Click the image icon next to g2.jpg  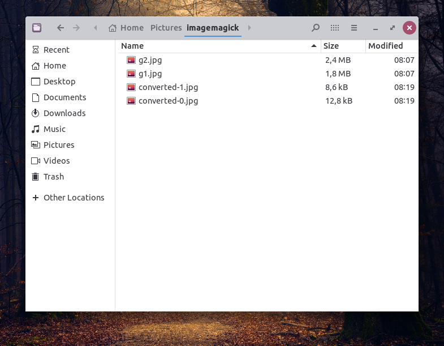pos(131,60)
